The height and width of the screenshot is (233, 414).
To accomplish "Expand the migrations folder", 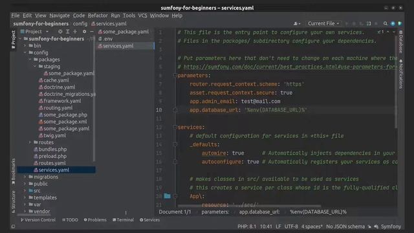I will tap(25, 177).
